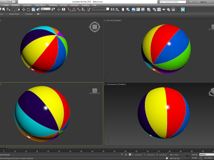Click keyboard shortcut override toggle icon

tap(63, 9)
